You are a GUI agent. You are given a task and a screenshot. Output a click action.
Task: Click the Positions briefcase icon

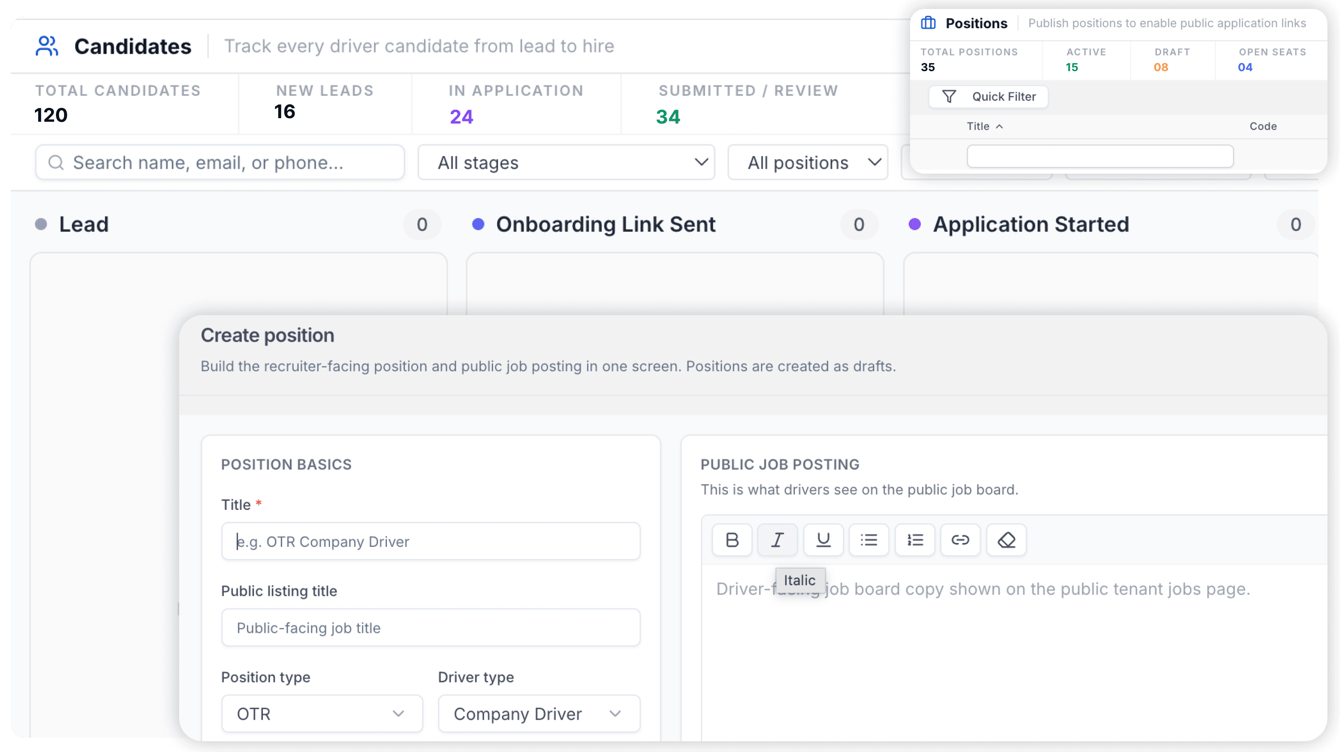[928, 23]
